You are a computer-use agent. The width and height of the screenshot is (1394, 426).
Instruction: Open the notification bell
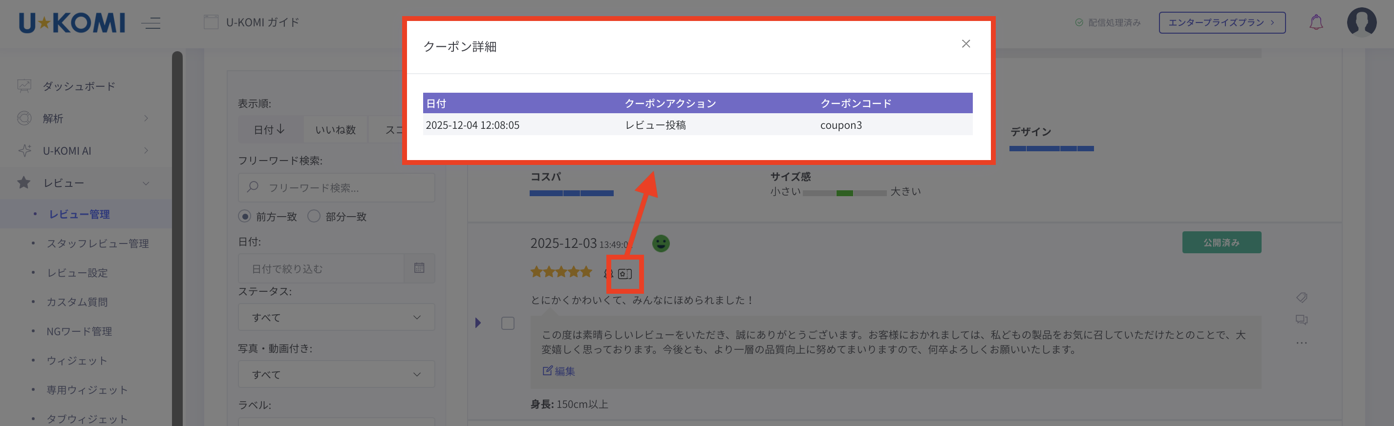pyautogui.click(x=1315, y=23)
